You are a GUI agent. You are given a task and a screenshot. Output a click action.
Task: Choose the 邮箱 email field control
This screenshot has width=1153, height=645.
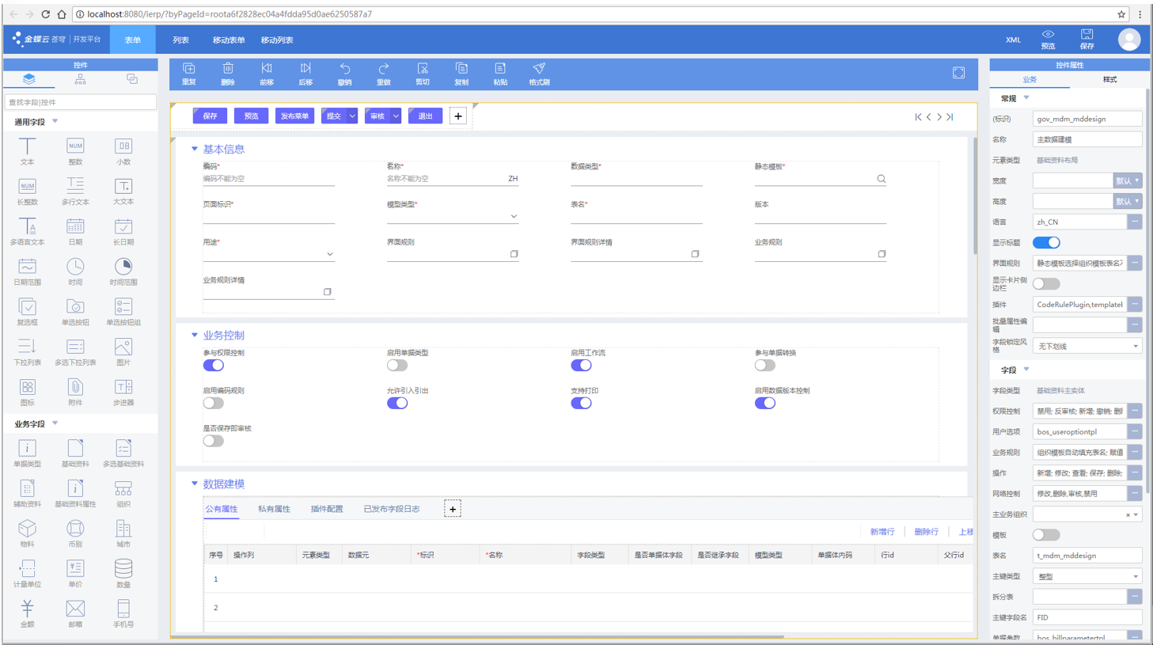pos(75,612)
